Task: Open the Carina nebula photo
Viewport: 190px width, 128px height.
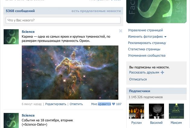Action: (70, 73)
